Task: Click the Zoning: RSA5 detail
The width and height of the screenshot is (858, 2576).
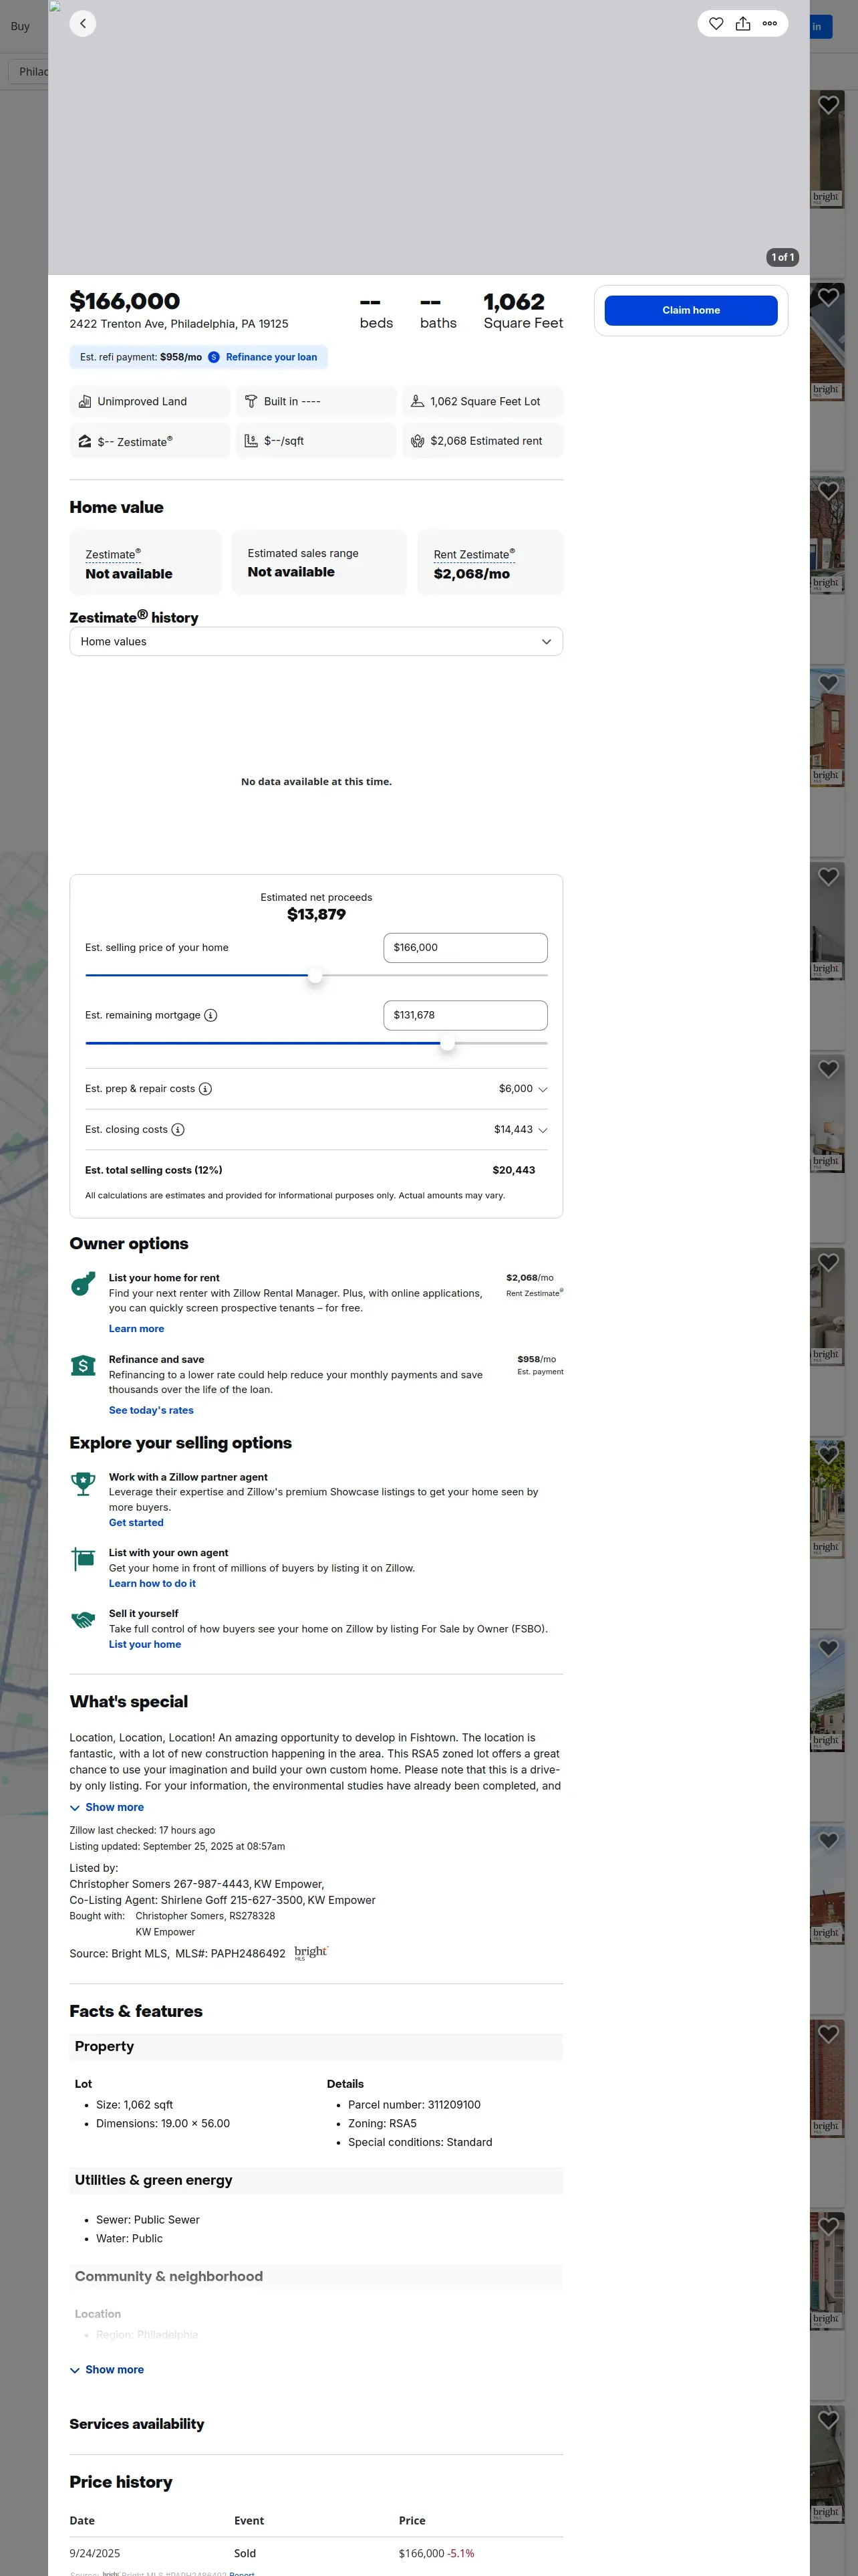Action: pos(382,2123)
